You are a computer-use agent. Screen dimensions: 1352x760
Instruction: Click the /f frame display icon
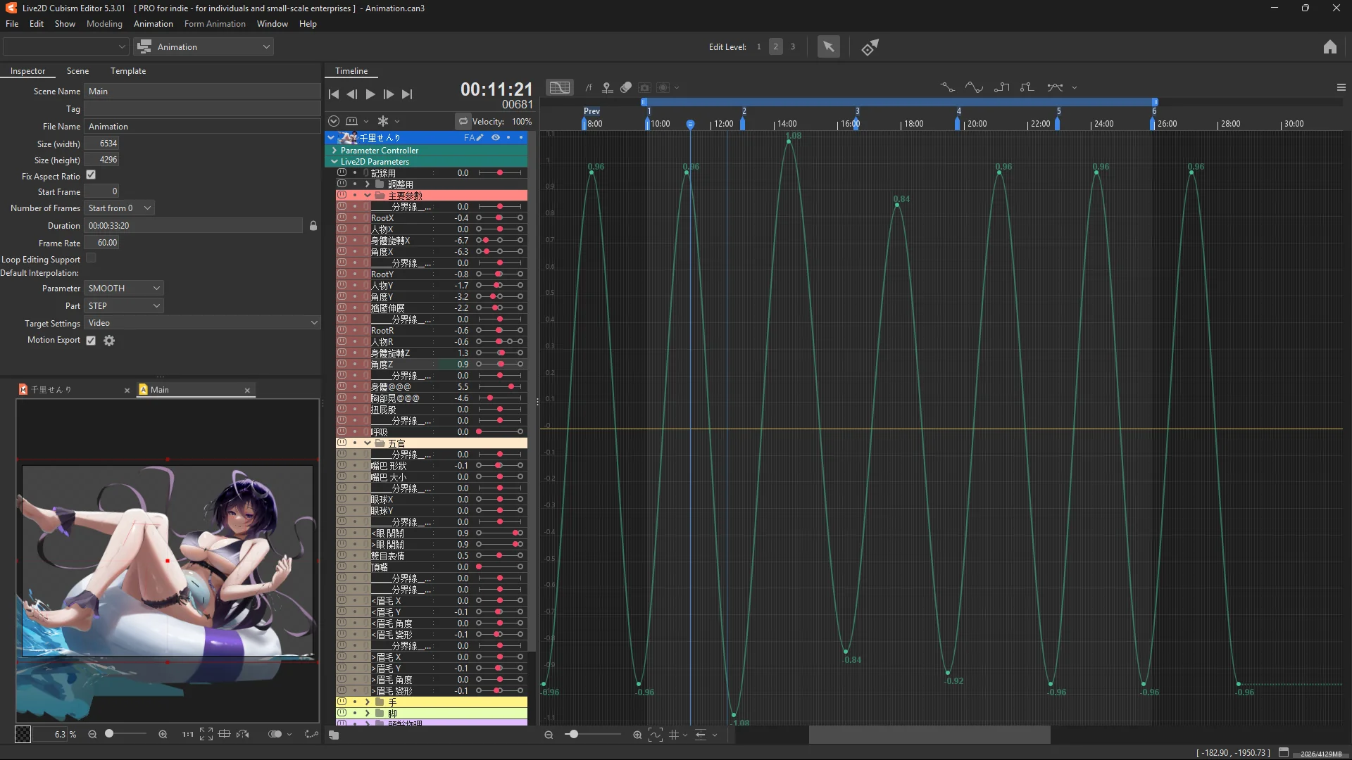pyautogui.click(x=589, y=87)
